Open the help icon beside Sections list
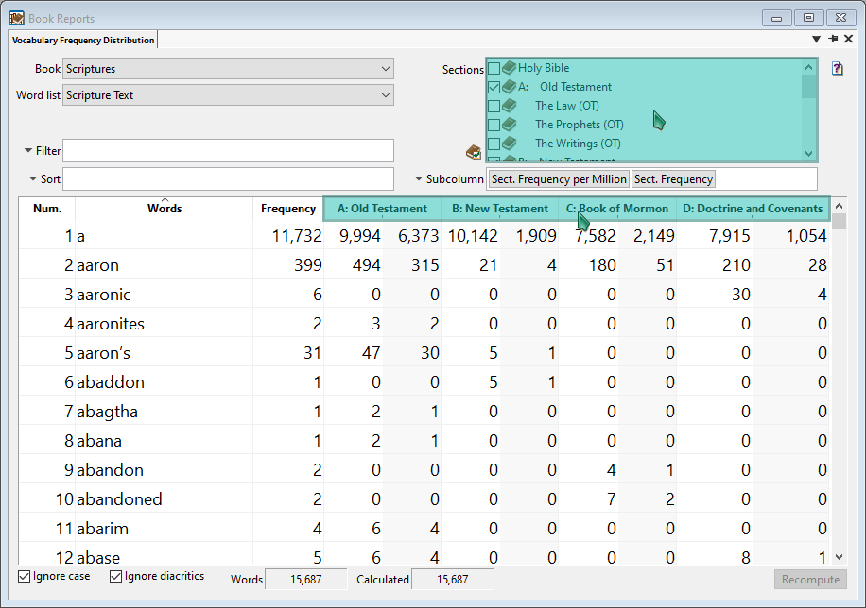This screenshot has width=866, height=608. (x=838, y=68)
